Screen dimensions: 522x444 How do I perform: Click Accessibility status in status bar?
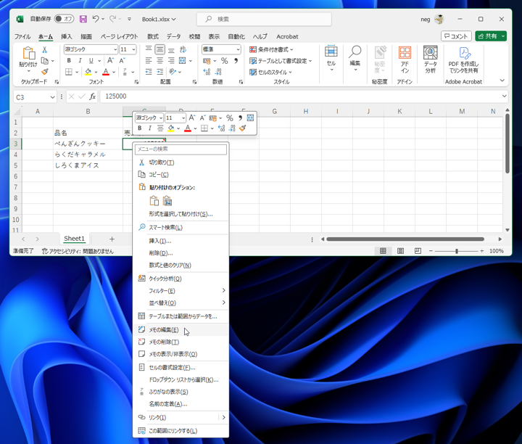click(x=78, y=251)
